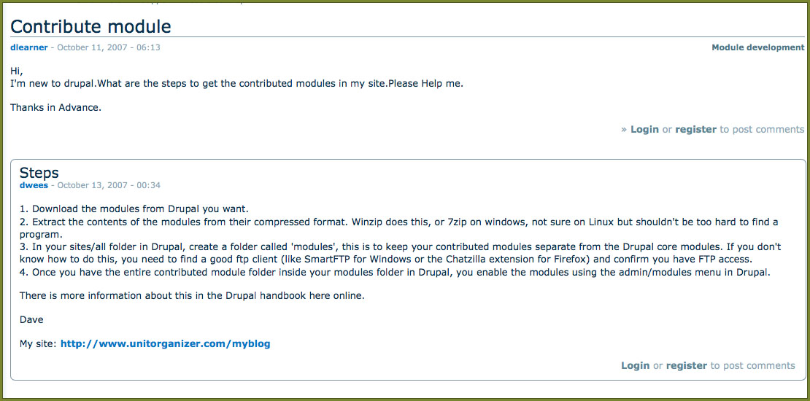Click step 2 "Extract the contents" line
This screenshot has height=401, width=810.
(292, 222)
